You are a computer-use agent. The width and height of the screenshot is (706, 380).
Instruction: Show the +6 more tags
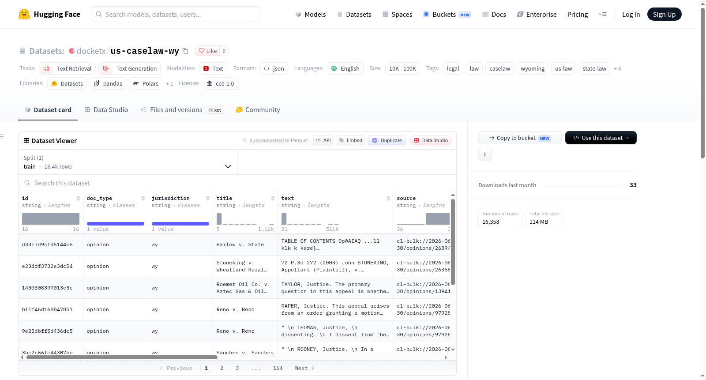click(617, 68)
